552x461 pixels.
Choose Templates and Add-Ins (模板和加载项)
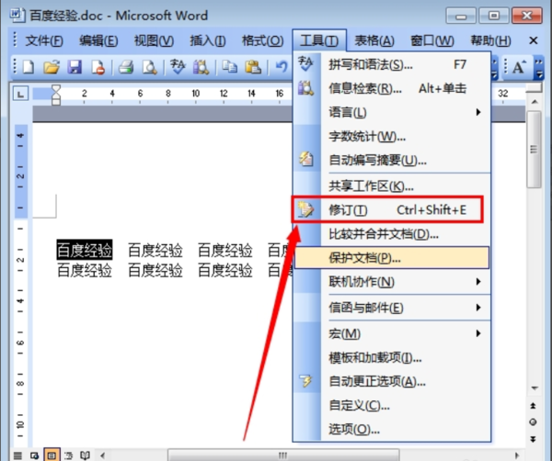coord(392,358)
